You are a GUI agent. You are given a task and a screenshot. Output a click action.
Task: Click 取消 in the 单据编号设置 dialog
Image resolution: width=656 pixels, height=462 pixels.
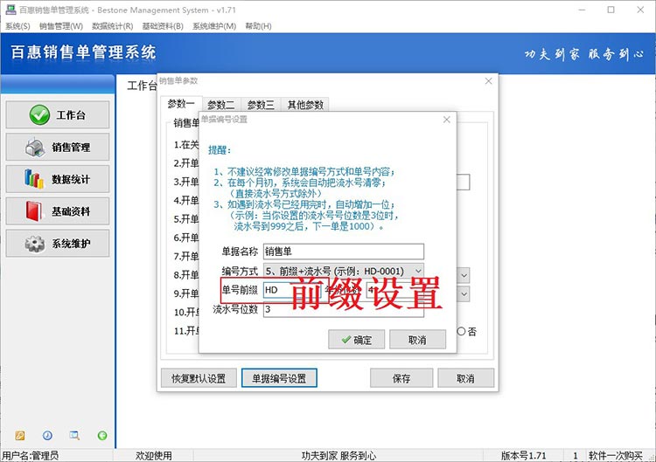(x=417, y=340)
